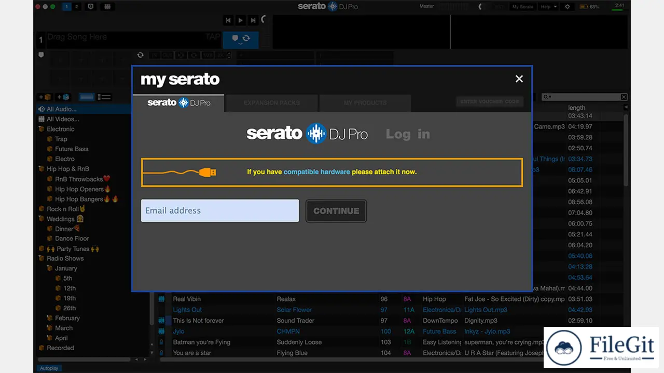Collapse the Weddings crate
Screen dimensions: 664x373
(41, 219)
